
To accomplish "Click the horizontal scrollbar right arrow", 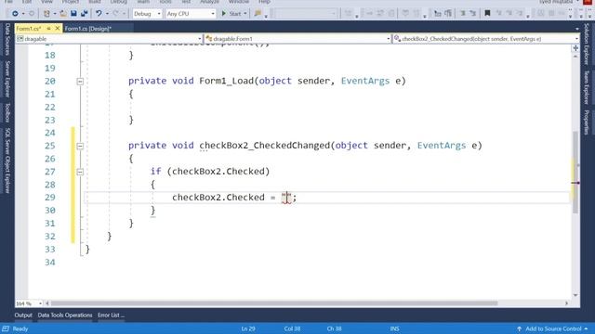I will [566, 303].
